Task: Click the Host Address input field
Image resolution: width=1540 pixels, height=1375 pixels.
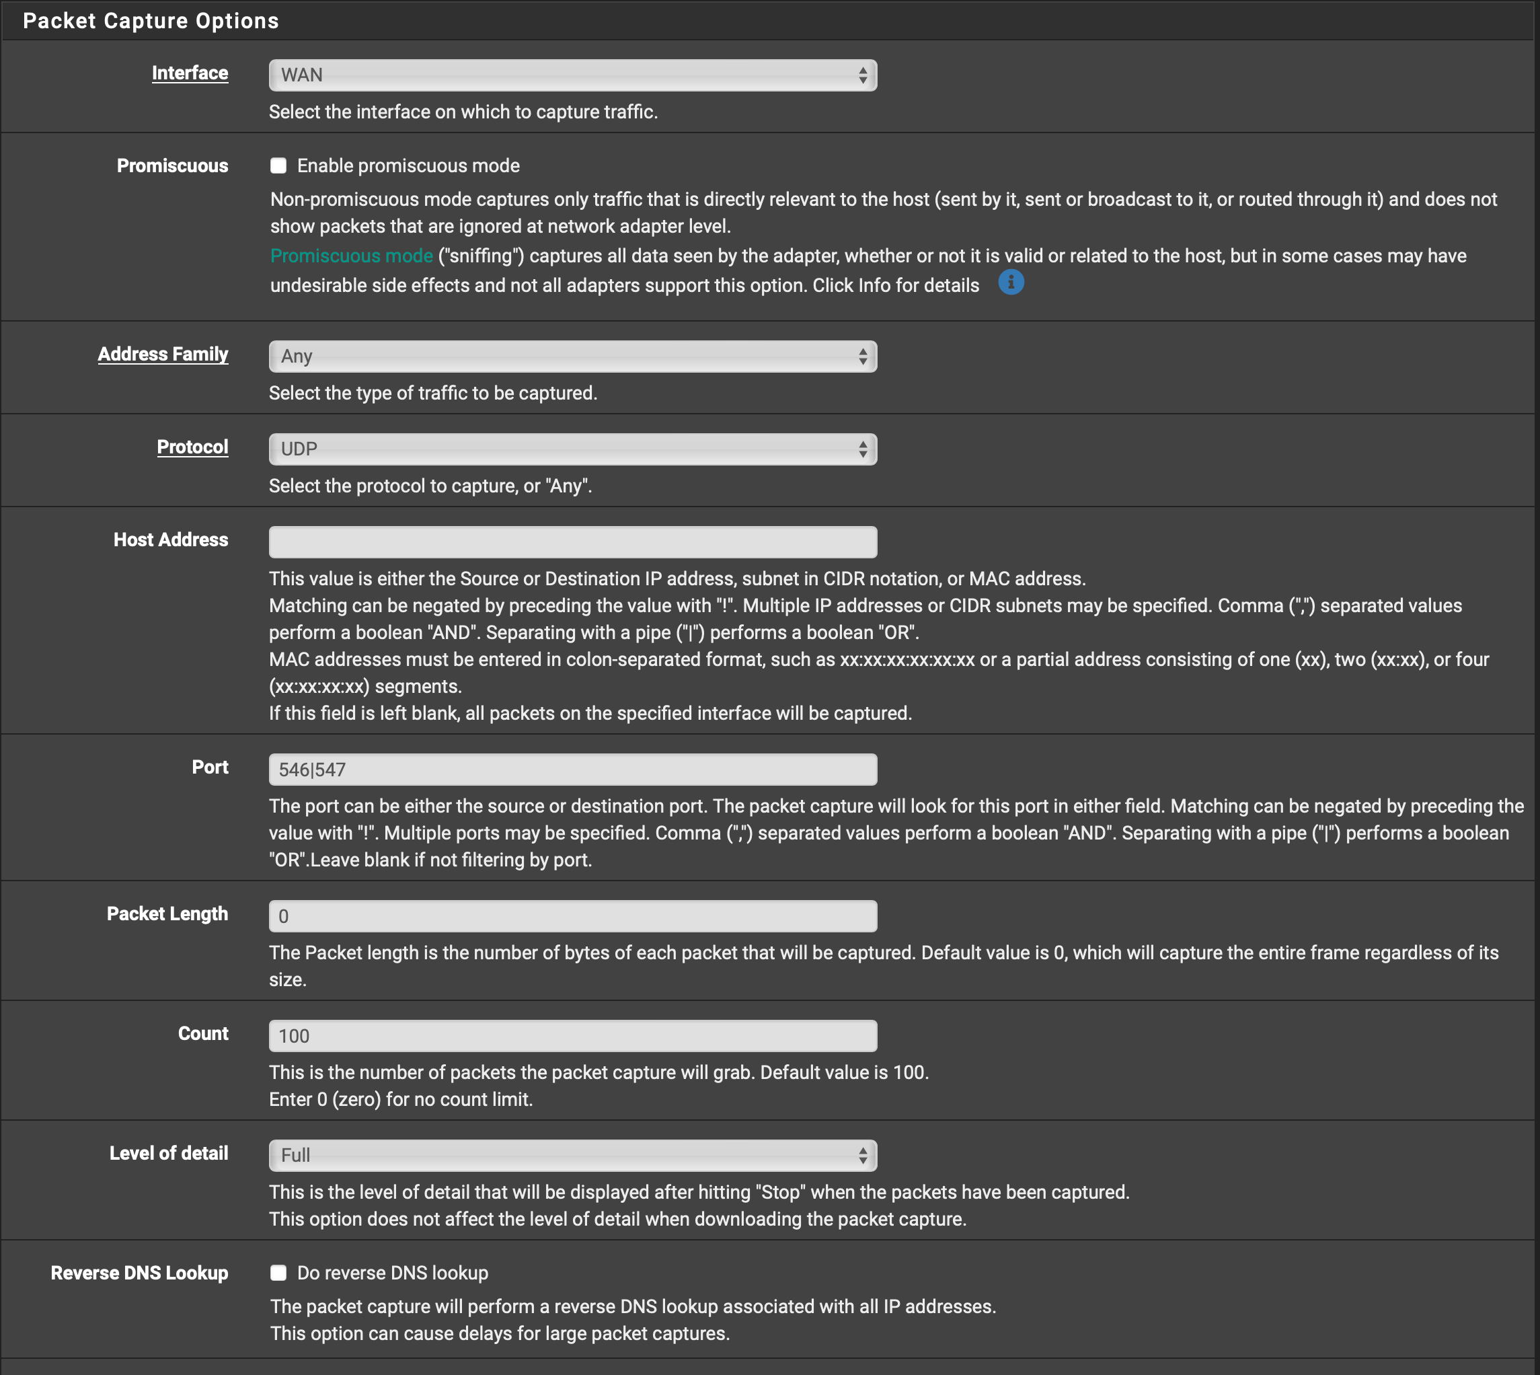Action: [x=572, y=542]
